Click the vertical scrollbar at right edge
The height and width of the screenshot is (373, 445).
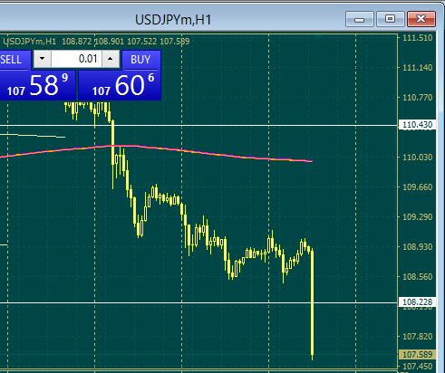440,202
